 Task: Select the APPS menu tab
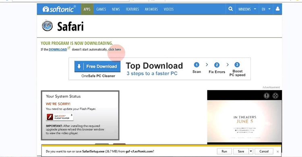point(87,9)
